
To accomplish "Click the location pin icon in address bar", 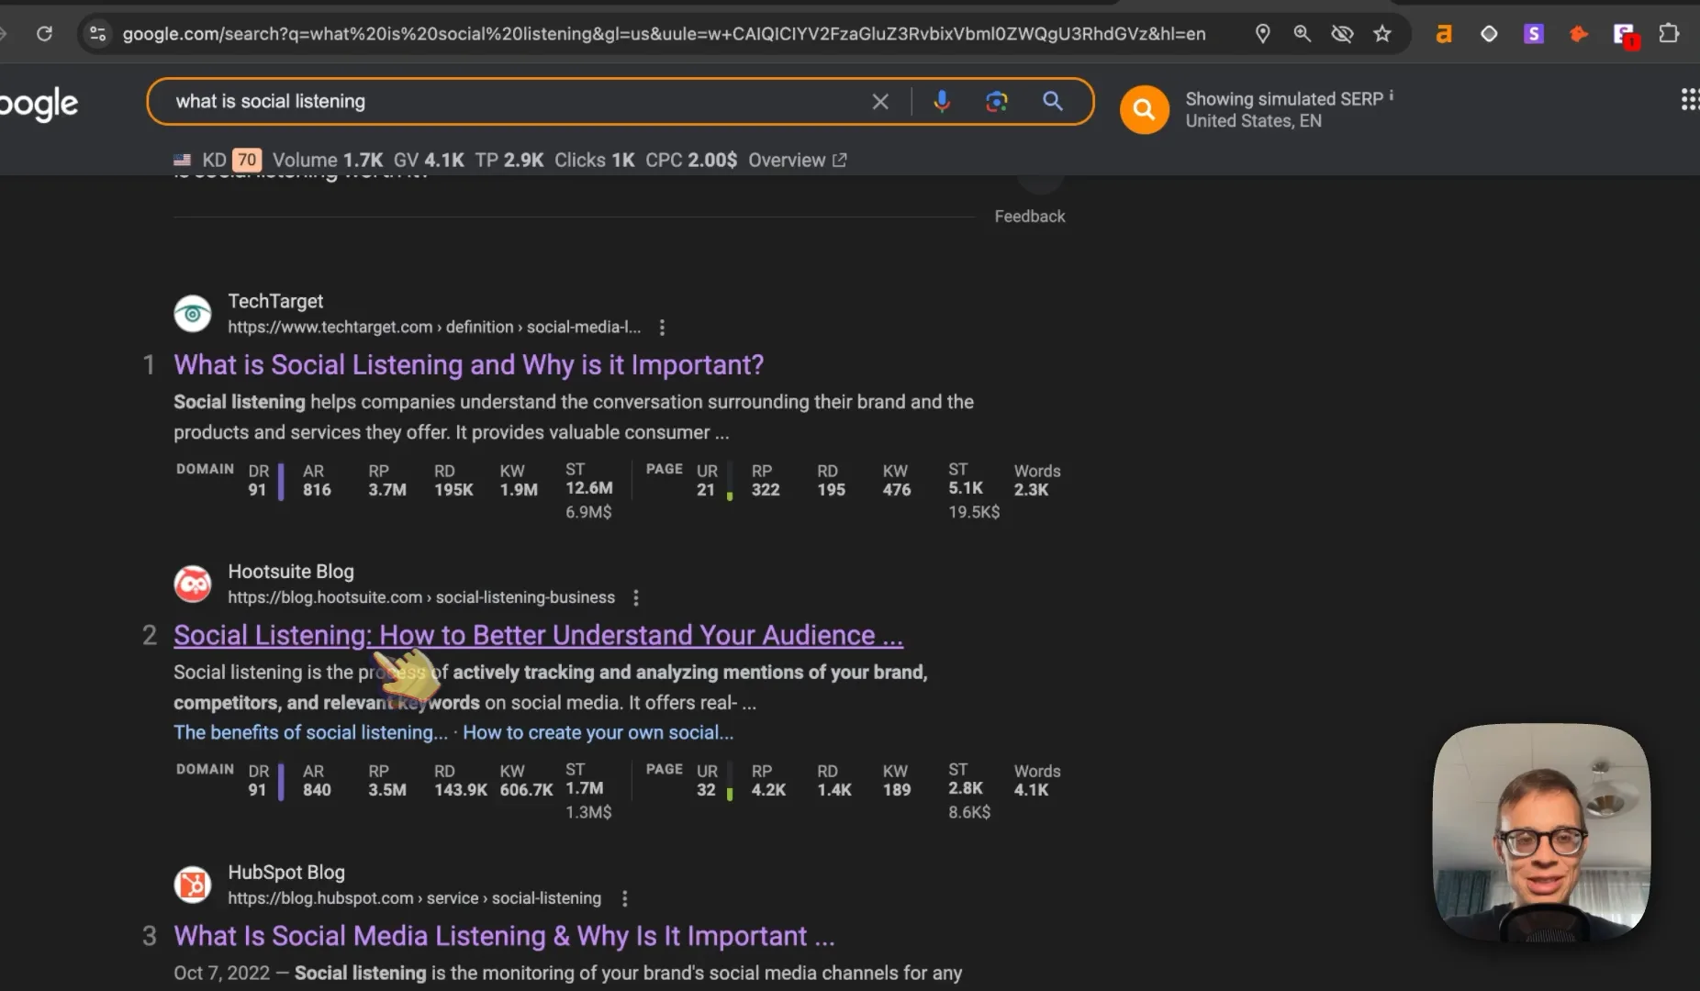I will tap(1263, 34).
